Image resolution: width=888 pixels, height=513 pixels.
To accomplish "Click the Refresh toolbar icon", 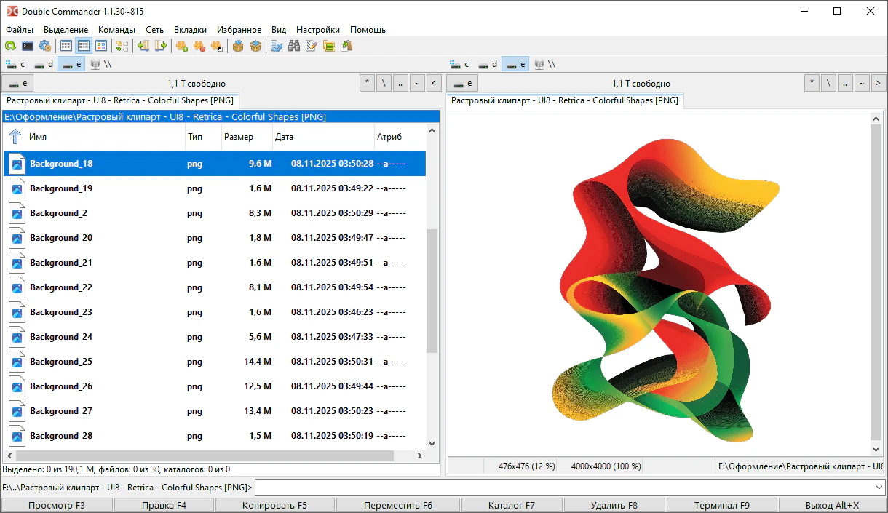I will [x=10, y=46].
